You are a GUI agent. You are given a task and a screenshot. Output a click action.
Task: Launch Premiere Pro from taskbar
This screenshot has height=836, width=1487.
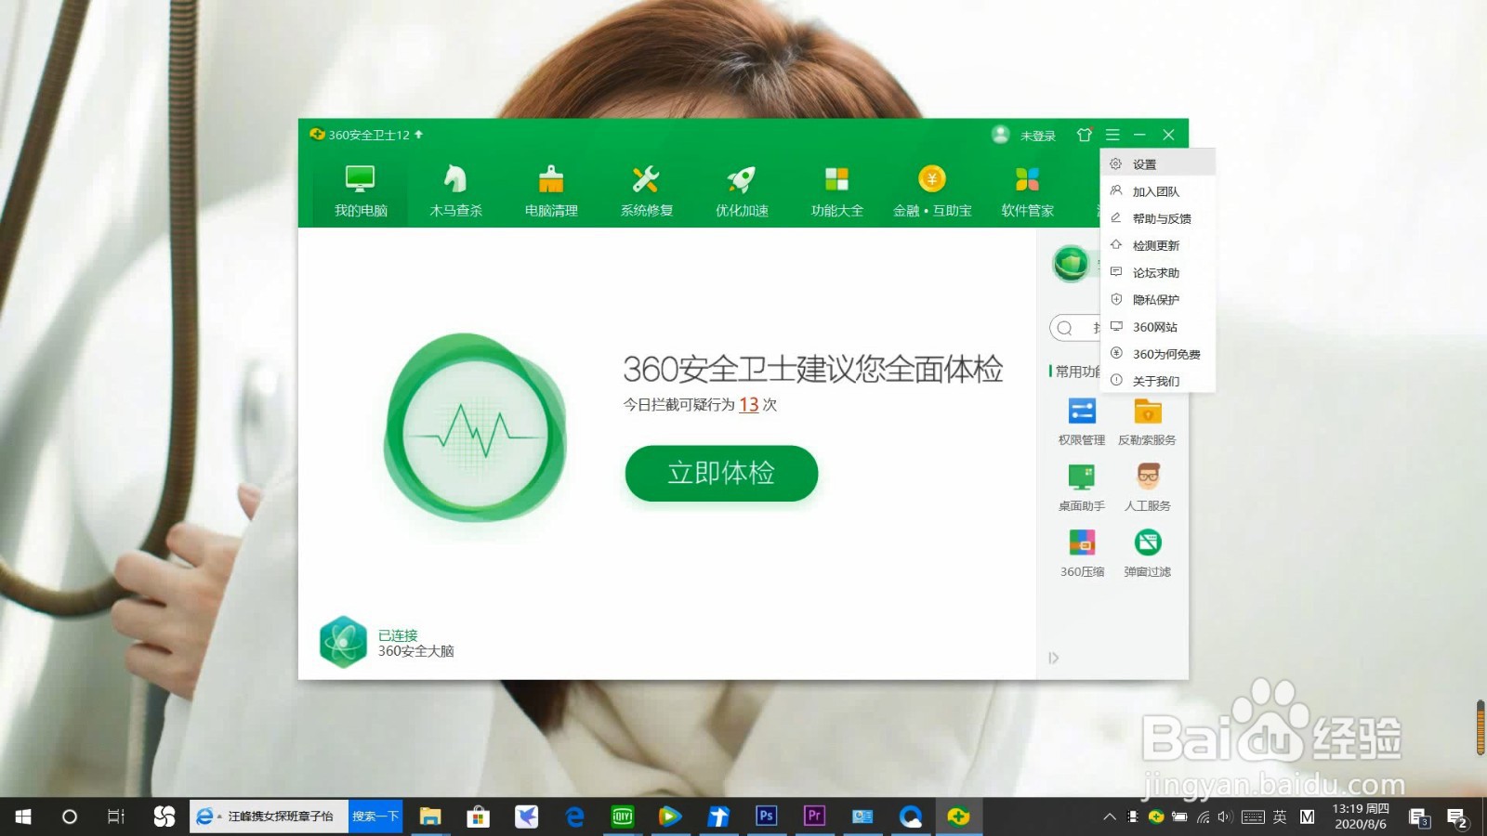[x=814, y=816]
